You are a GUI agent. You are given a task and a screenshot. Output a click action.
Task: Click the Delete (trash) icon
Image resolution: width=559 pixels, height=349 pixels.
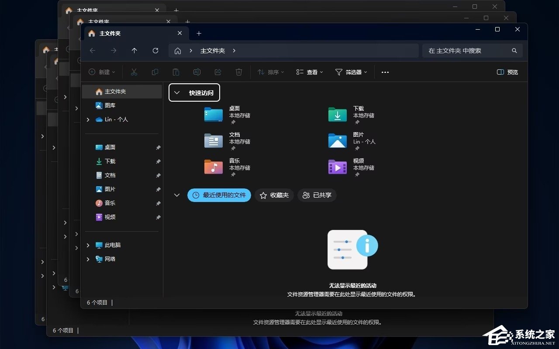(239, 72)
